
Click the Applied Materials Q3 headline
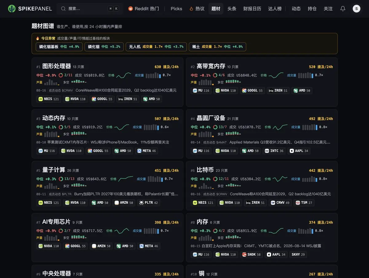280,142
